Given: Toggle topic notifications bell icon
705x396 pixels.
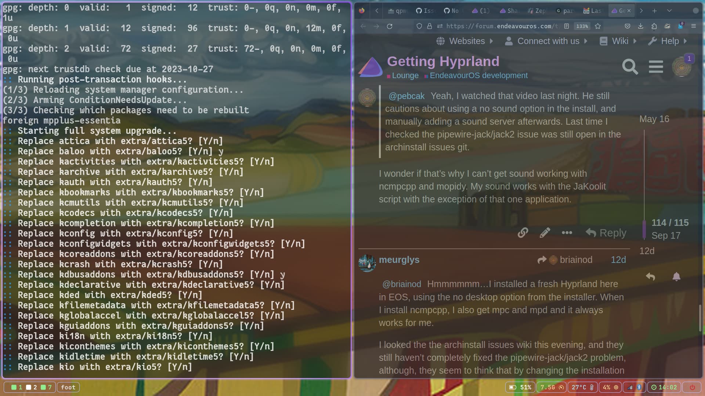Looking at the screenshot, I should pos(676,276).
